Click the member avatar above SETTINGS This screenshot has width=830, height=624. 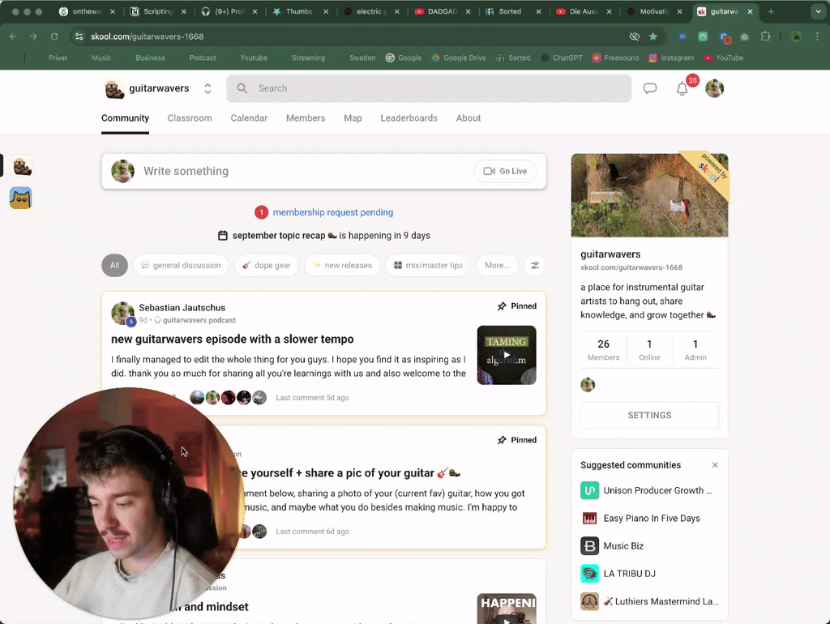tap(588, 385)
